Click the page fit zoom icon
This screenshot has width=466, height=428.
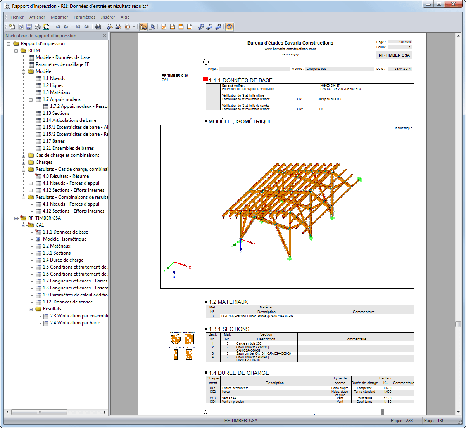tap(127, 27)
